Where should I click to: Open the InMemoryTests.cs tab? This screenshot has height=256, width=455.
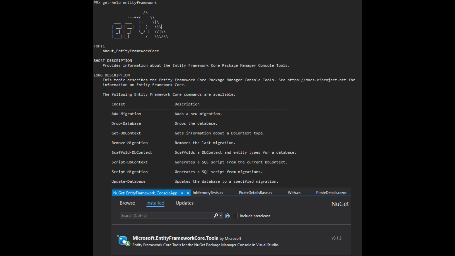tap(208, 193)
